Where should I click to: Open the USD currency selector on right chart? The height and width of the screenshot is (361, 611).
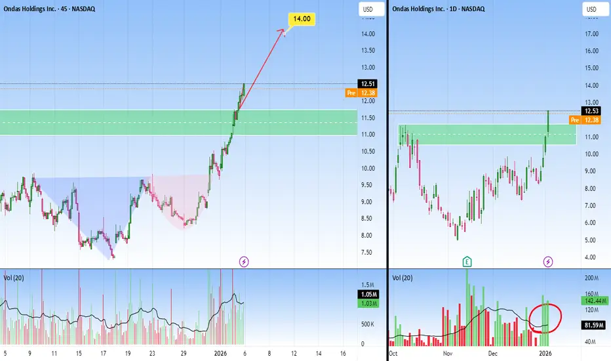(595, 9)
